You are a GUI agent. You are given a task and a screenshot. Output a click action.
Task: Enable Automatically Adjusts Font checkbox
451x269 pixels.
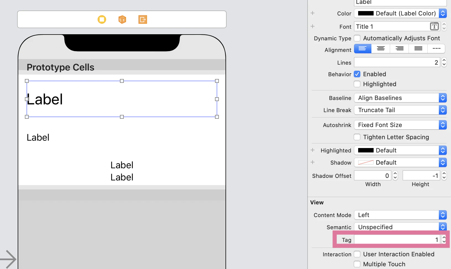pyautogui.click(x=357, y=38)
